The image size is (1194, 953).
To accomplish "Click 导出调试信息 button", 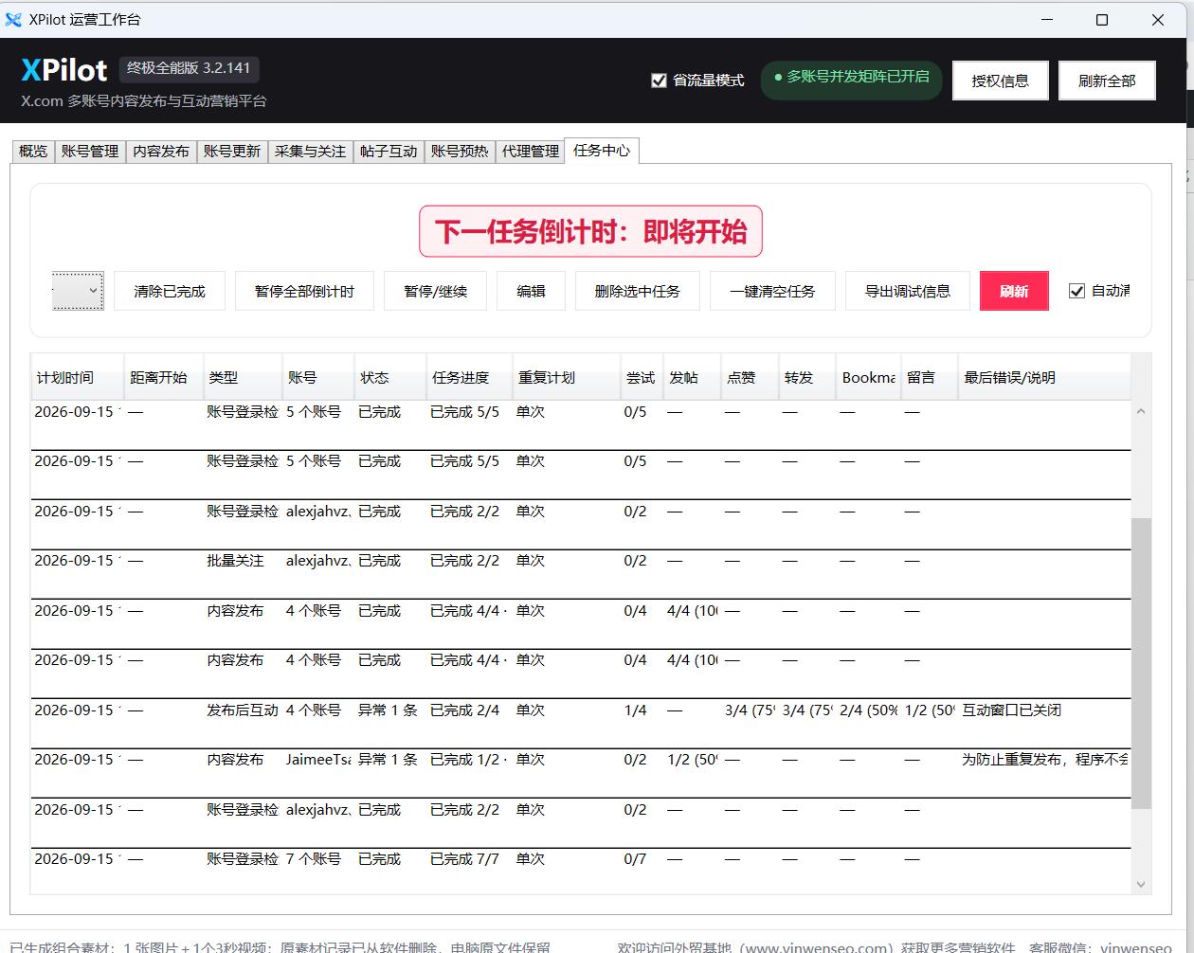I will click(x=908, y=291).
